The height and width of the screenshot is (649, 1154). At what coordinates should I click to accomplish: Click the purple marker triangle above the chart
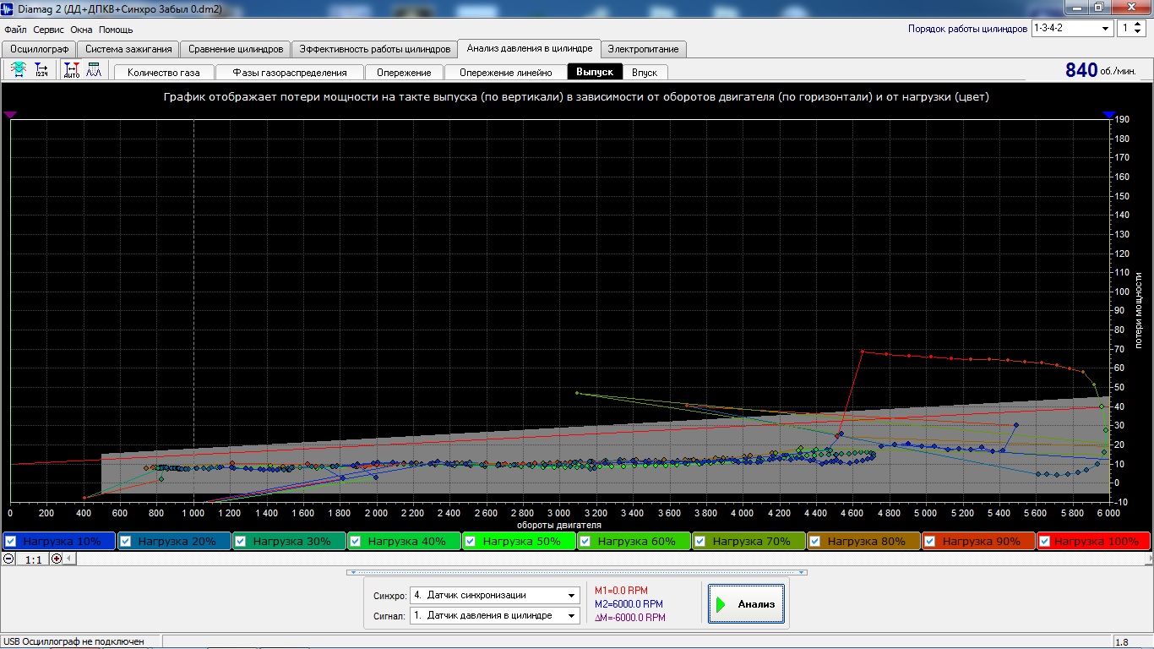(10, 114)
